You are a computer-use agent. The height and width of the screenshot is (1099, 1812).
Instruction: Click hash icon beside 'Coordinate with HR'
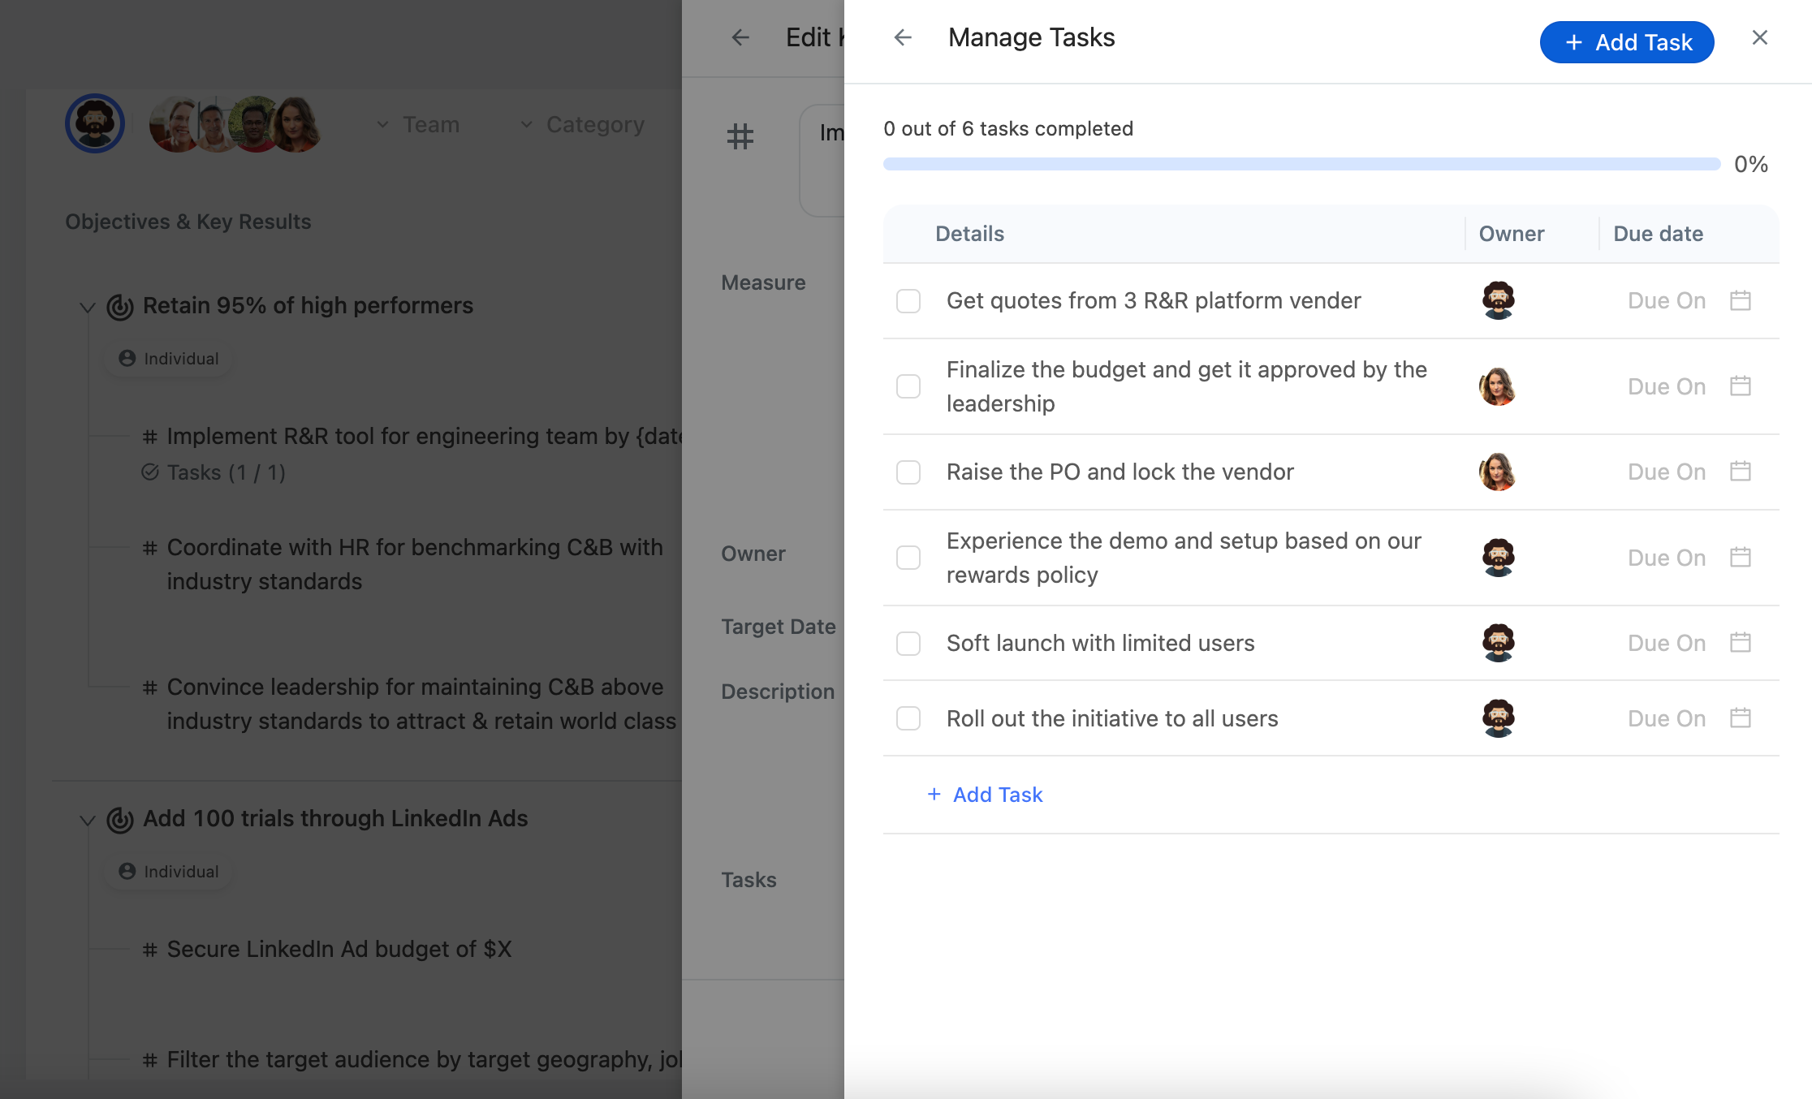[x=149, y=549]
